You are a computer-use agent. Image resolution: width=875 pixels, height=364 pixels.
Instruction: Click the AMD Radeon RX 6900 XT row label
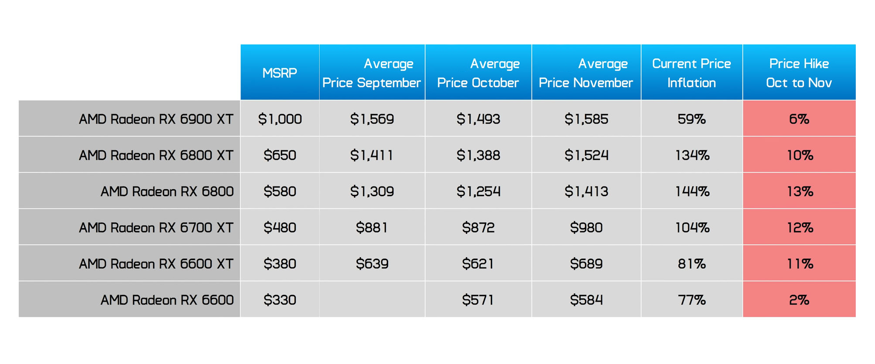pos(156,119)
